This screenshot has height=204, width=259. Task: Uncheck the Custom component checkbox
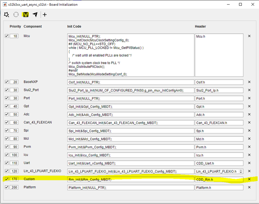pos(7,179)
